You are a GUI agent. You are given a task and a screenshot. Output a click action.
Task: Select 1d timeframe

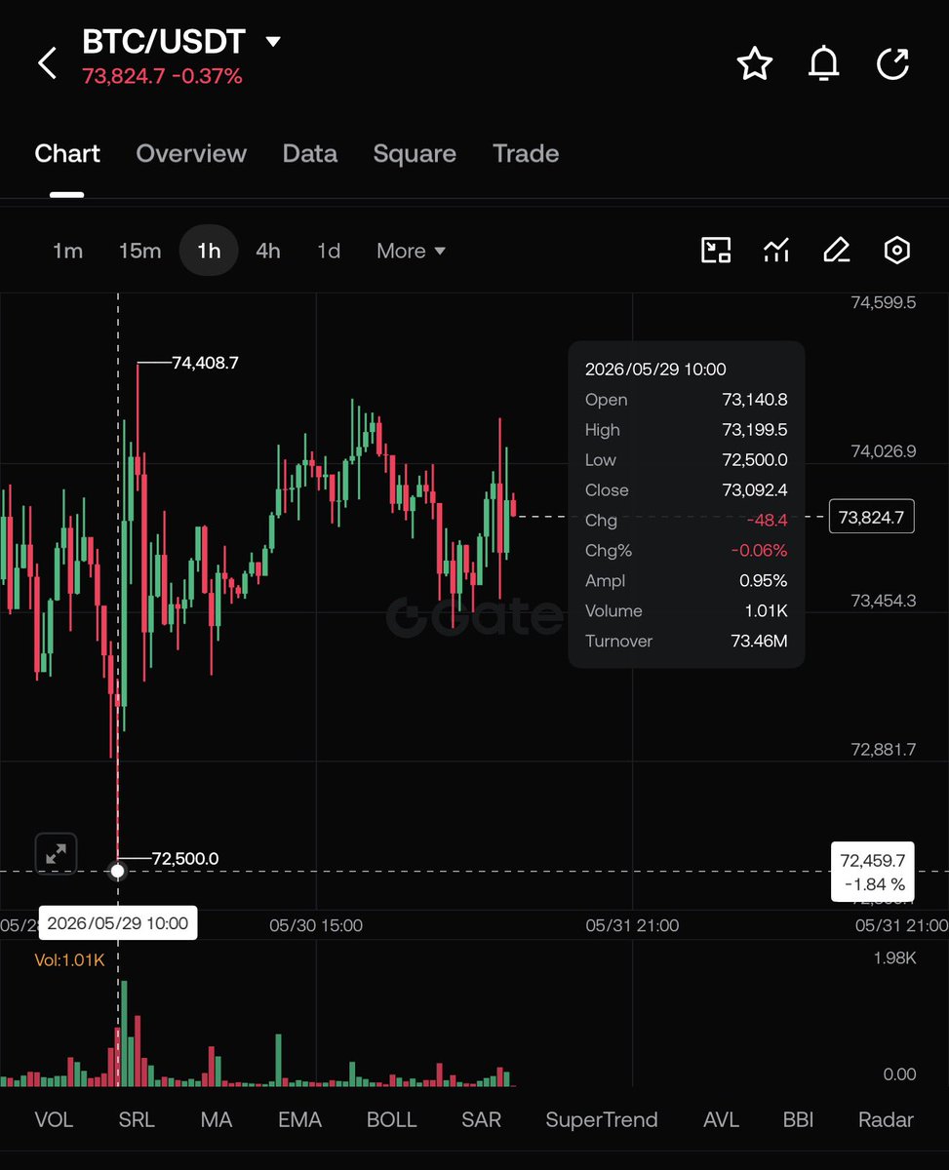coord(329,251)
